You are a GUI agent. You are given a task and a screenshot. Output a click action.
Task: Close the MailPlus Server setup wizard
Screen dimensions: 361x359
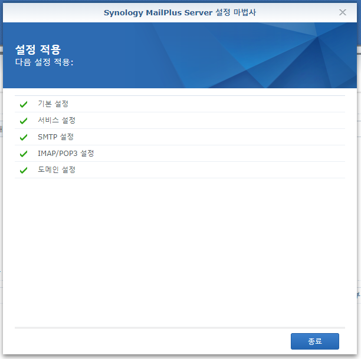pyautogui.click(x=342, y=12)
